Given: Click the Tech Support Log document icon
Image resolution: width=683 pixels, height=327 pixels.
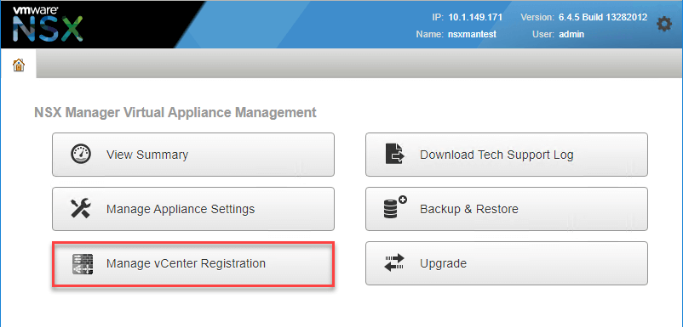Looking at the screenshot, I should click(394, 155).
